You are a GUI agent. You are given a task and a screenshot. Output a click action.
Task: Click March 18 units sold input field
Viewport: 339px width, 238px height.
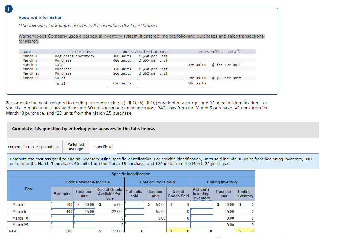point(134,218)
